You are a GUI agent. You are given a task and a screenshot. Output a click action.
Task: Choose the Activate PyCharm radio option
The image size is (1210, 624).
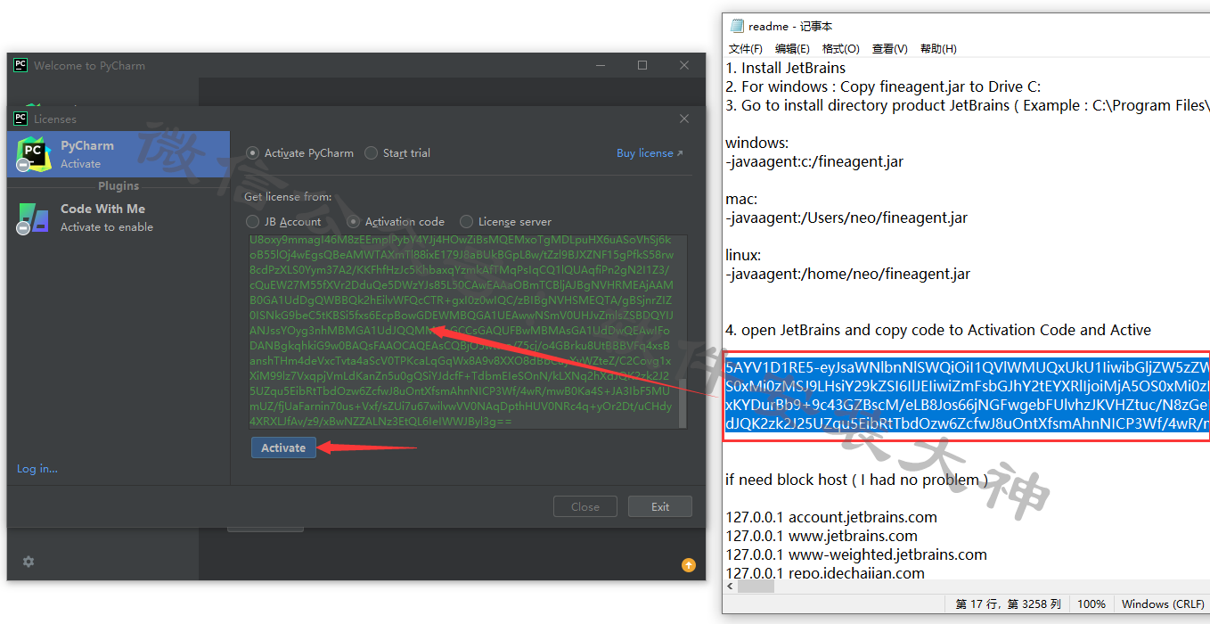[300, 153]
